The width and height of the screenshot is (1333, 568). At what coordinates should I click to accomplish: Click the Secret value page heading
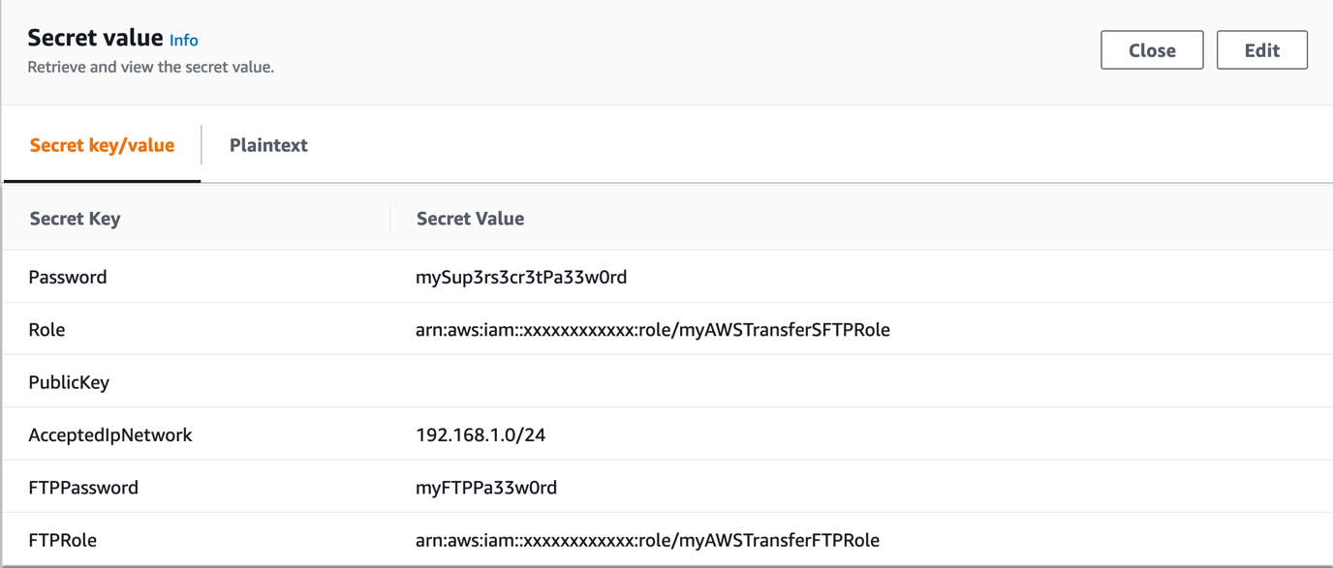93,38
